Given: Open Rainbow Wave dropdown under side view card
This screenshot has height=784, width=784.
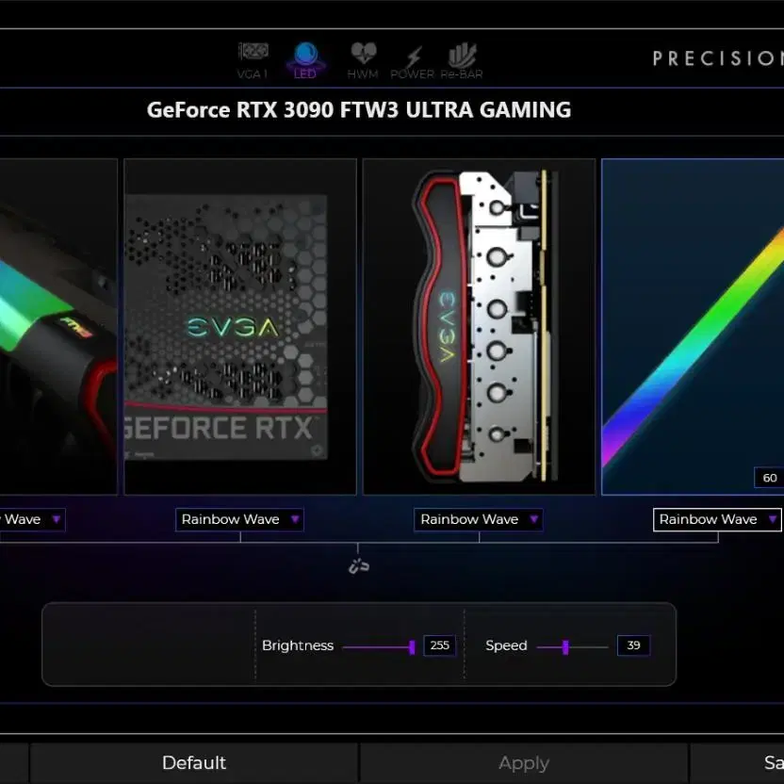Looking at the screenshot, I should click(479, 519).
